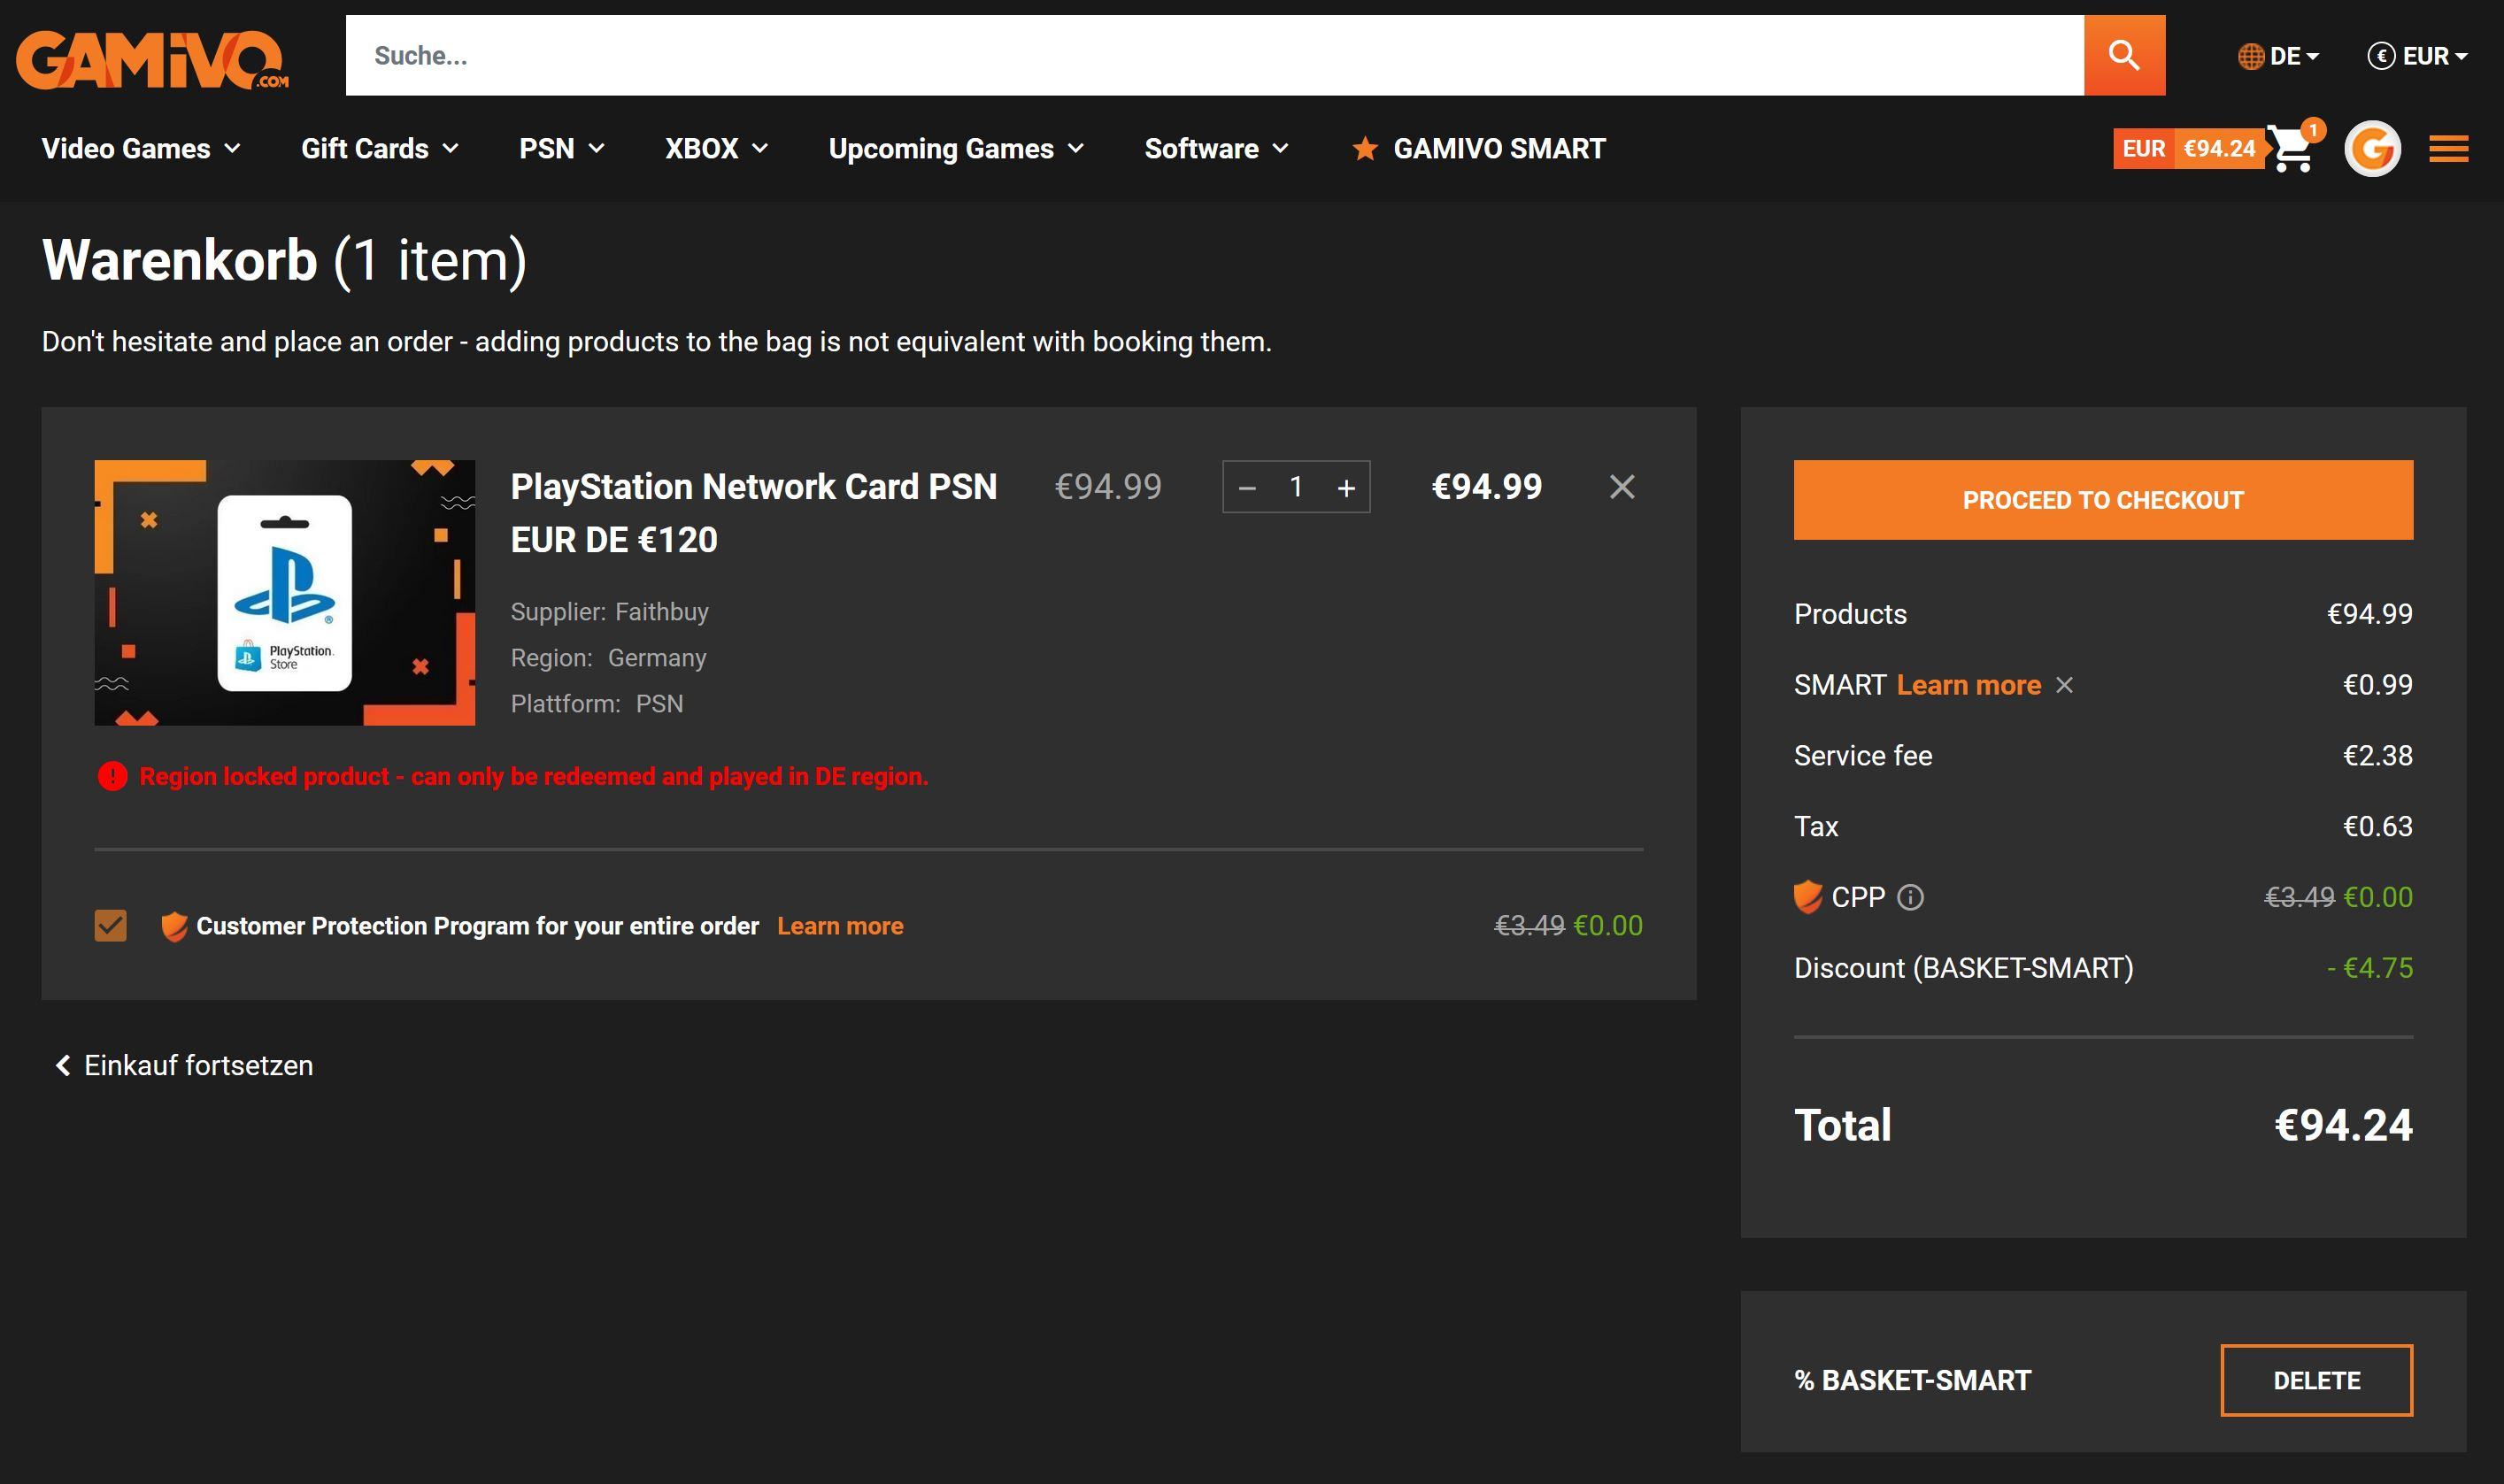This screenshot has width=2504, height=1484.
Task: Open the hamburger menu icon
Action: point(2448,149)
